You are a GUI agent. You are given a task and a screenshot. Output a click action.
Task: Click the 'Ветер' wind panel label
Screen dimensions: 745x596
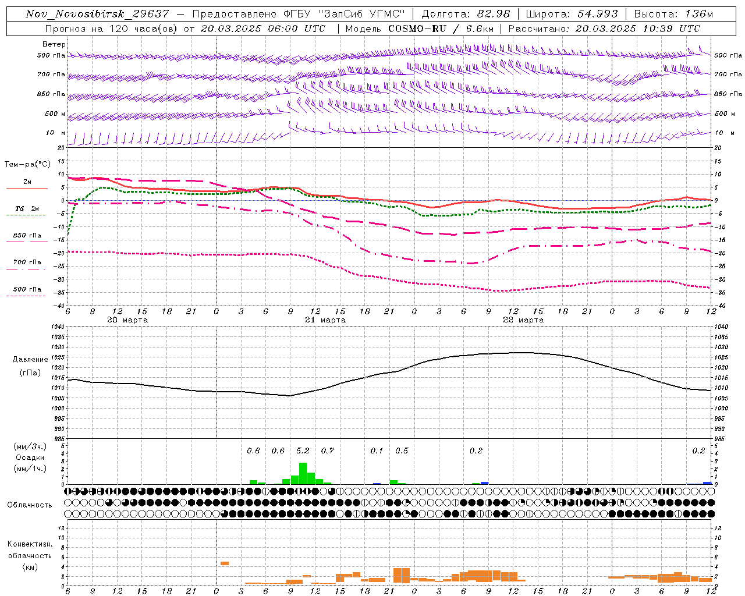pyautogui.click(x=54, y=44)
